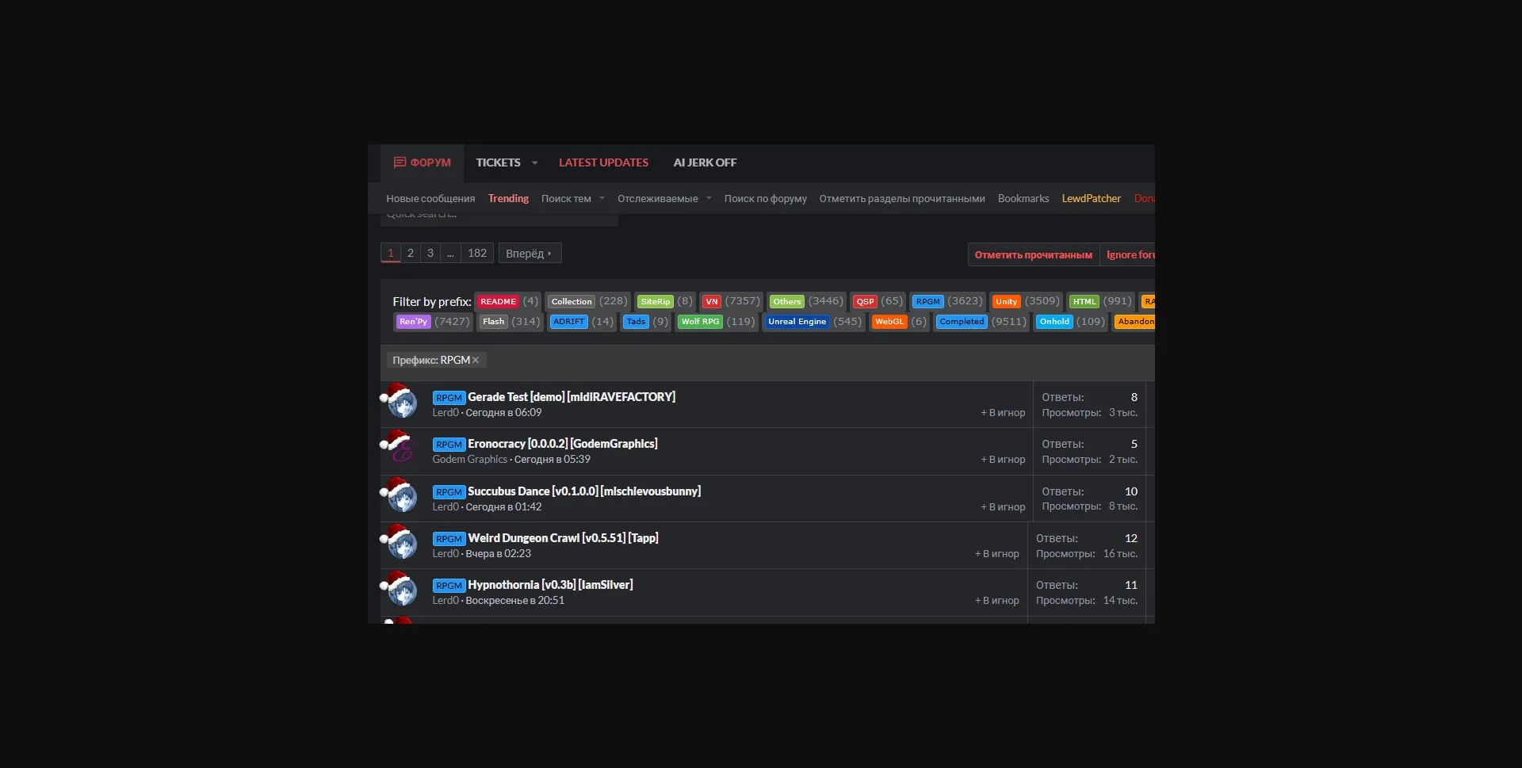The height and width of the screenshot is (768, 1522).
Task: Filter by the orange Unity prefix badge
Action: coord(1006,302)
